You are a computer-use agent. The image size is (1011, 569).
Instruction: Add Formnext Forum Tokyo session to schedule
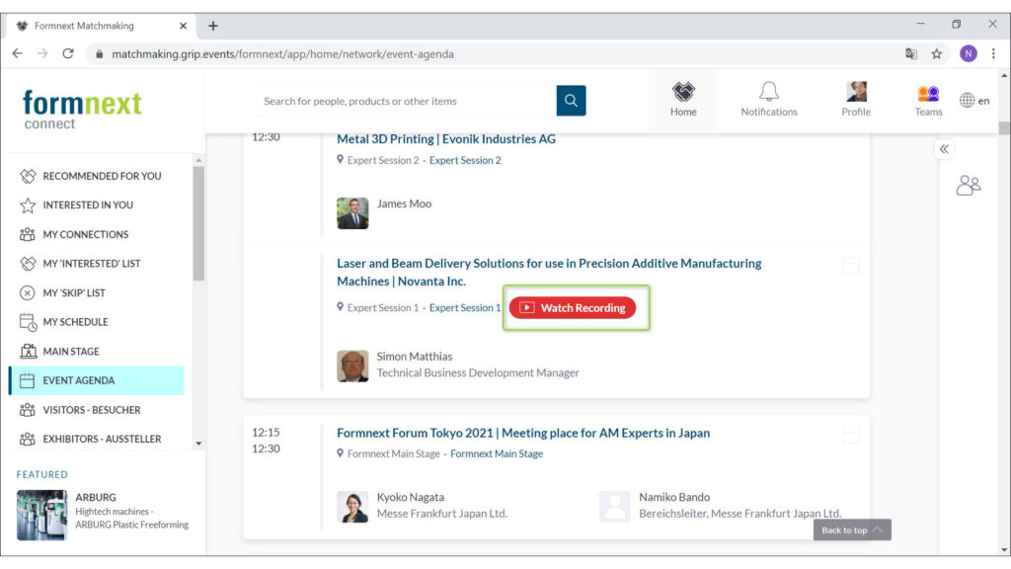tap(851, 435)
